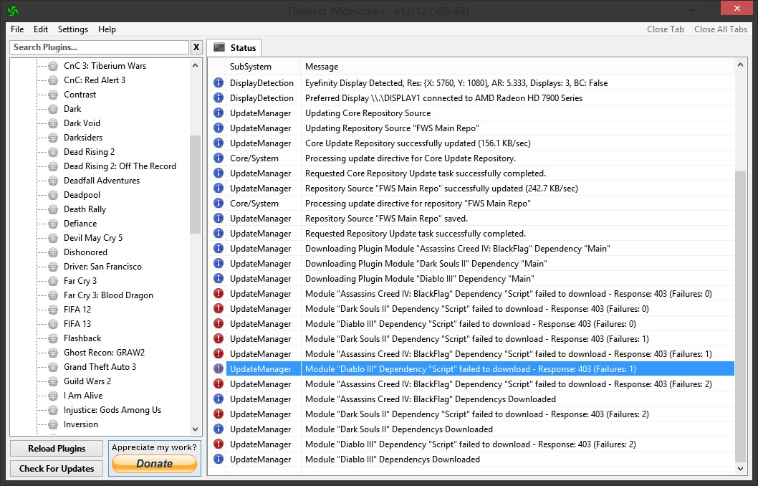Select the Defiance plugin

(80, 224)
